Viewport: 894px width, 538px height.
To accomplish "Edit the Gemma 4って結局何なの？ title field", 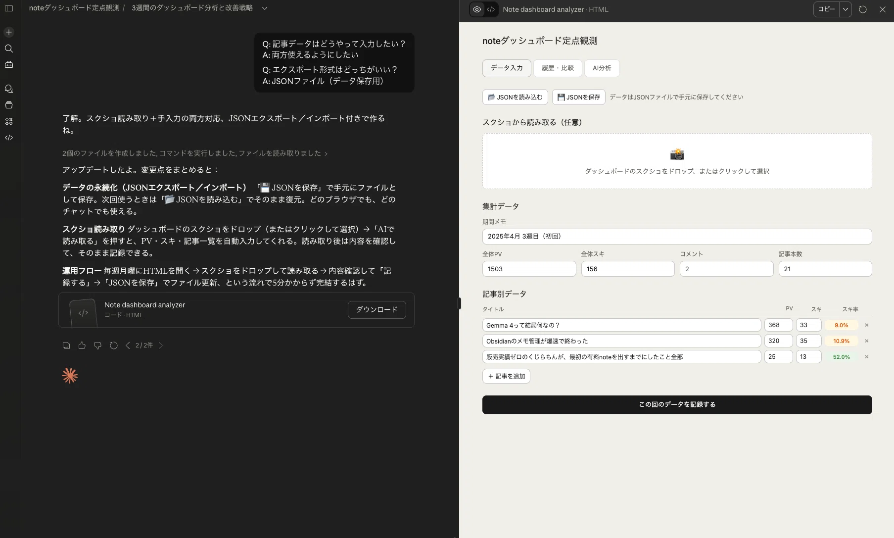I will point(621,325).
